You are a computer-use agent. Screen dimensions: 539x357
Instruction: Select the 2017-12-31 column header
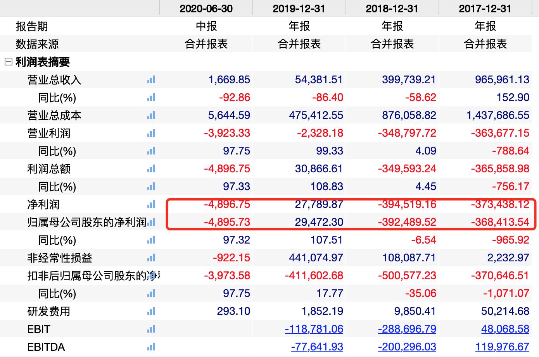[x=485, y=9]
